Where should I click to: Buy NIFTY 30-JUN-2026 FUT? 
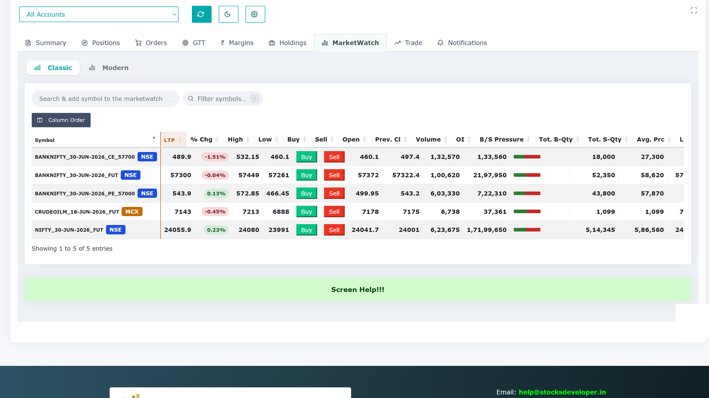pyautogui.click(x=307, y=230)
